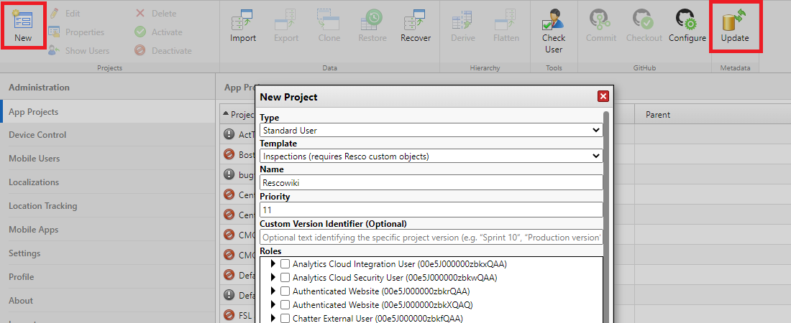Click the Flatten hierarchy icon
This screenshot has height=323, width=791.
pos(506,19)
